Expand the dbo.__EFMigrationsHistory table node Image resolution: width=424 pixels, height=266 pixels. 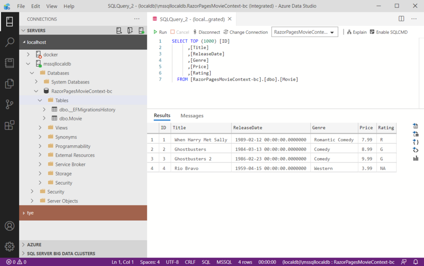coord(44,110)
